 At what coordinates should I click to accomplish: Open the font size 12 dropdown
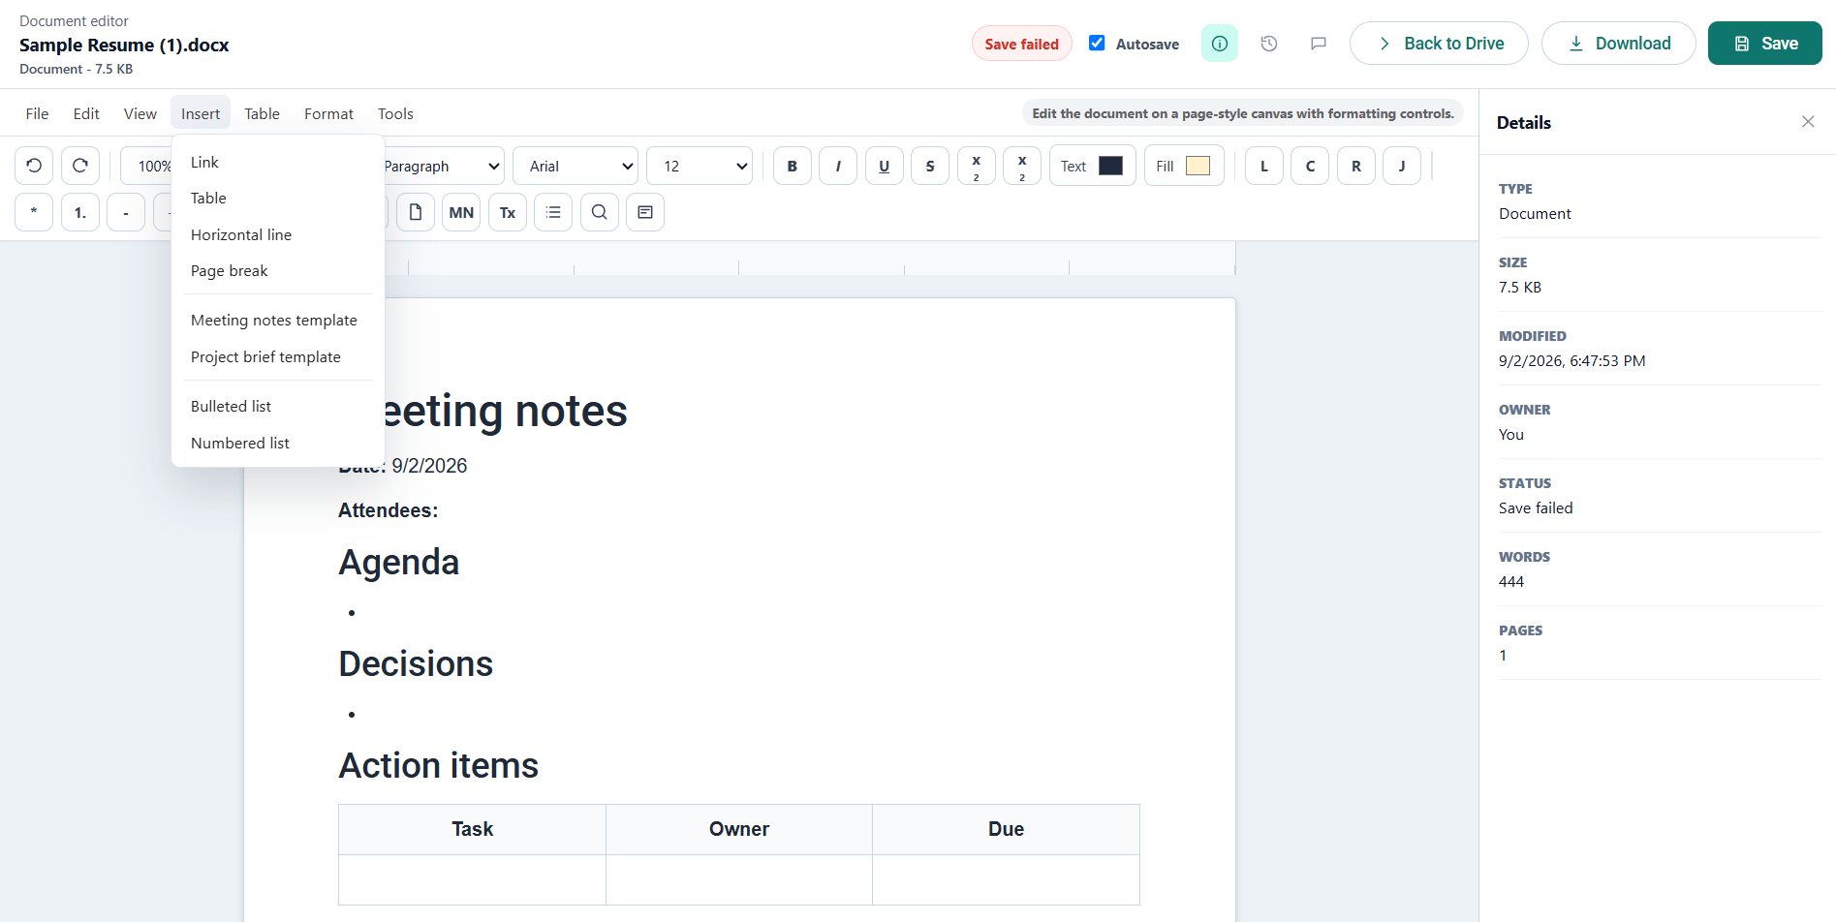click(x=700, y=166)
